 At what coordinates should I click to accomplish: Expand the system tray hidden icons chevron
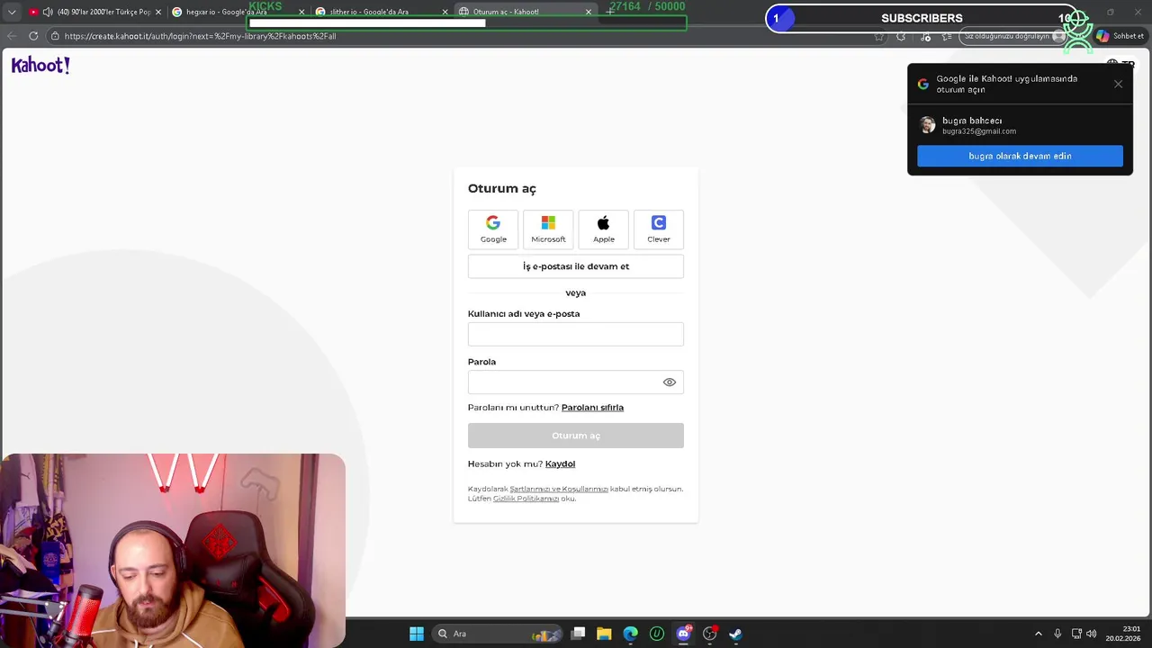[1038, 634]
